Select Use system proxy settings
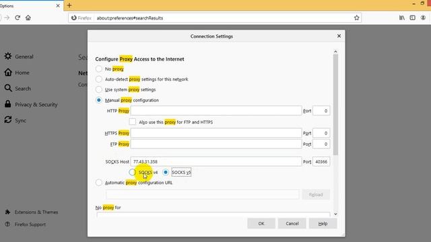Viewport: 431px width, 242px height. [99, 89]
